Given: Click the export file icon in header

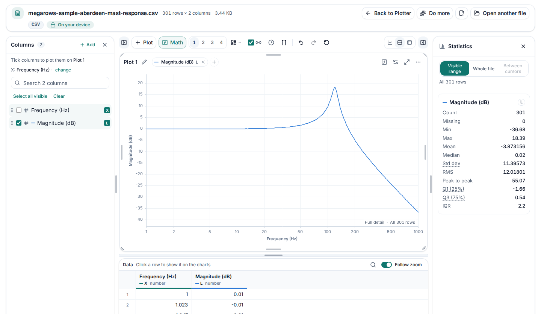Looking at the screenshot, I should 462,13.
